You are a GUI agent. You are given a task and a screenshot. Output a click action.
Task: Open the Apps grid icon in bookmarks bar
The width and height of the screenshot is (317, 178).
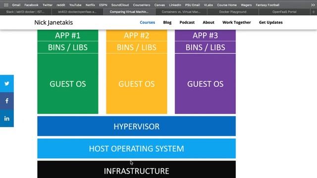pyautogui.click(x=6, y=5)
